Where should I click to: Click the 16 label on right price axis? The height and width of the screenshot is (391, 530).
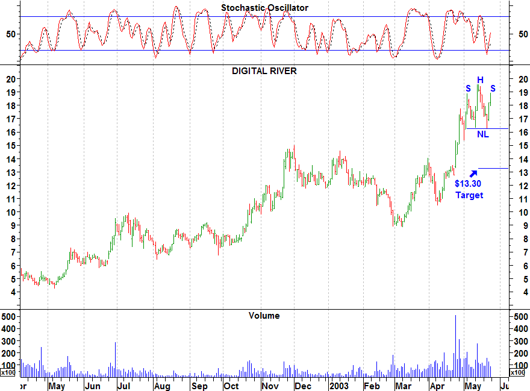(523, 133)
